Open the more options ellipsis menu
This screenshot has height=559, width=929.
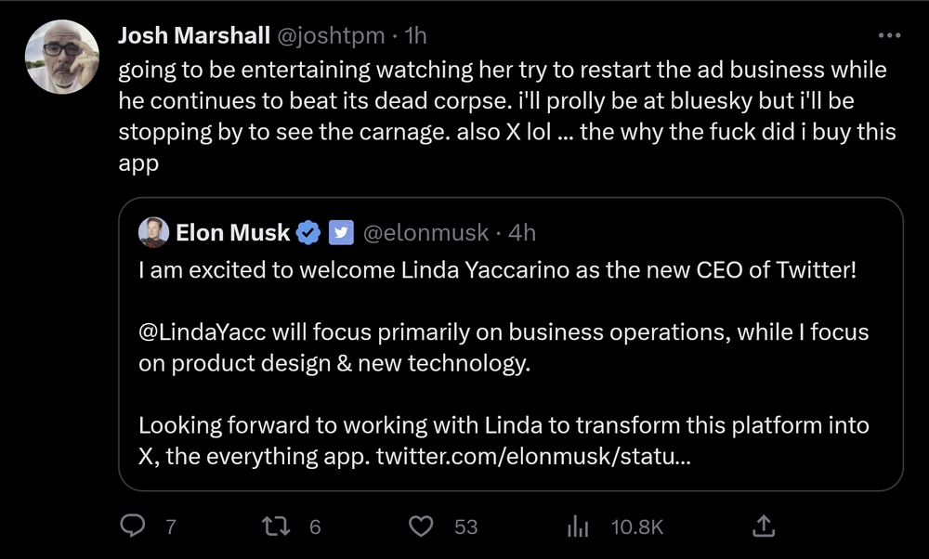coord(889,35)
